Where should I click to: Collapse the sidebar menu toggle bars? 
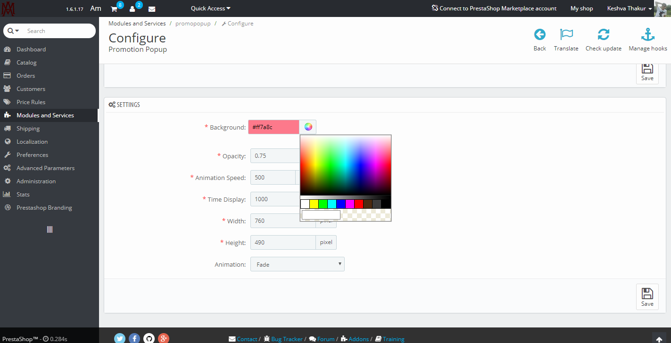click(x=50, y=229)
